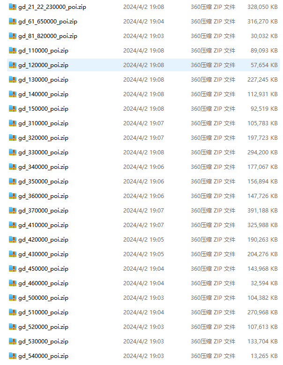Screen dimensions: 283x365
Task: Click the 30,032 KB size value
Action: [x=264, y=36]
